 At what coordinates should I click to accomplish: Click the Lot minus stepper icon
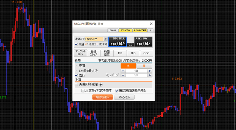pyautogui.click(x=123, y=71)
